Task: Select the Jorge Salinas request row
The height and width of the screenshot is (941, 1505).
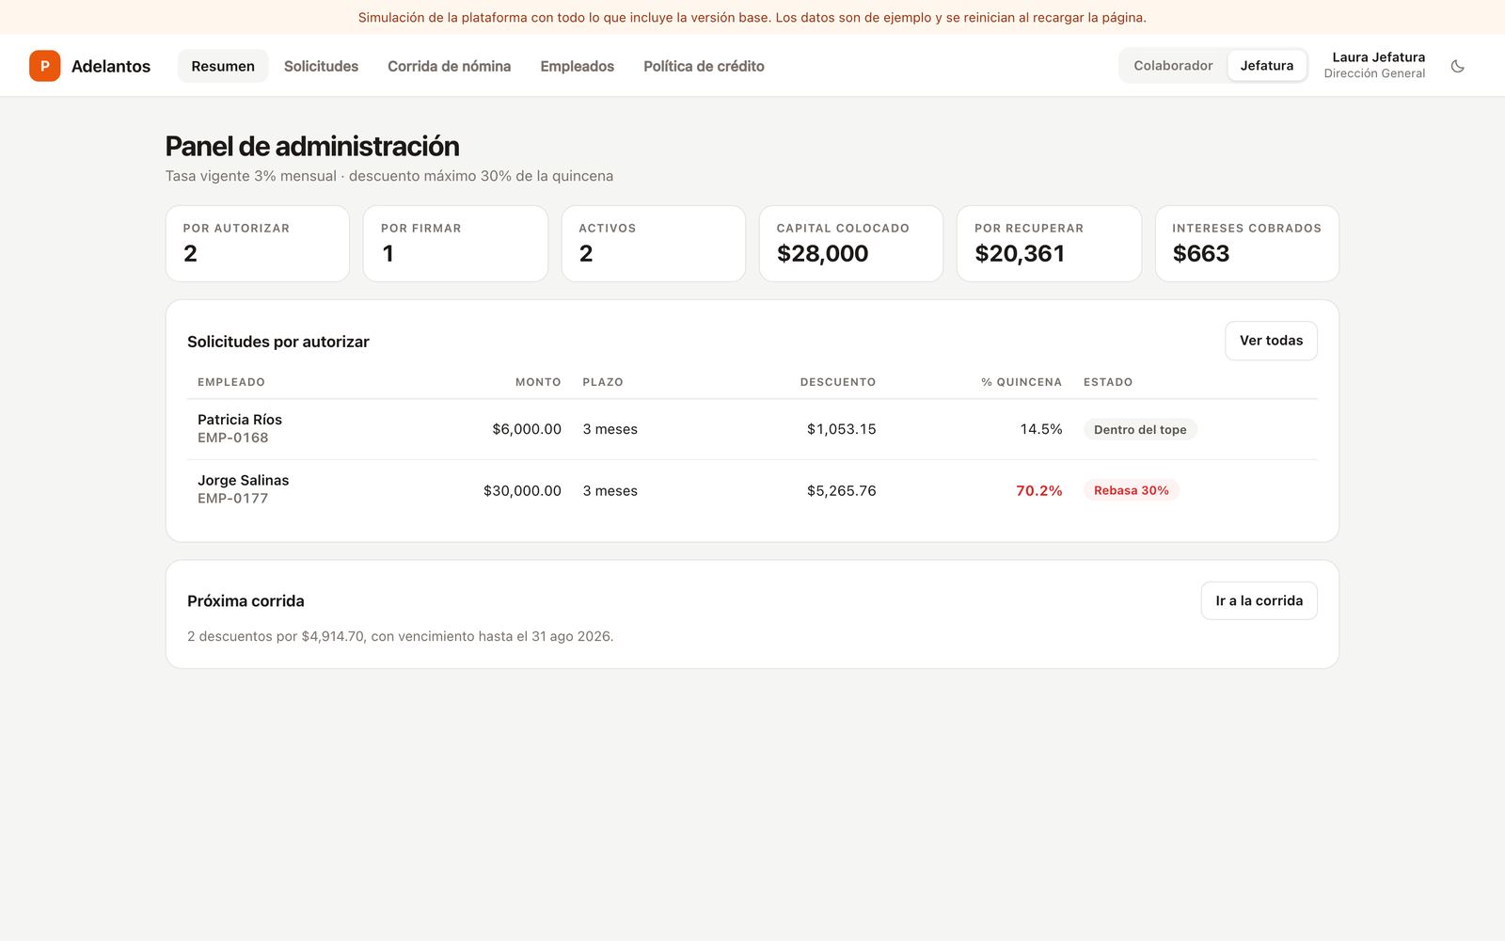Action: 752,490
